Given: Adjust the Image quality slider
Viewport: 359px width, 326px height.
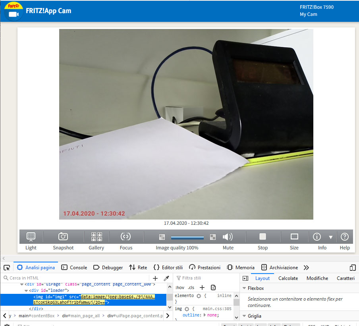Looking at the screenshot, I should coord(187,237).
